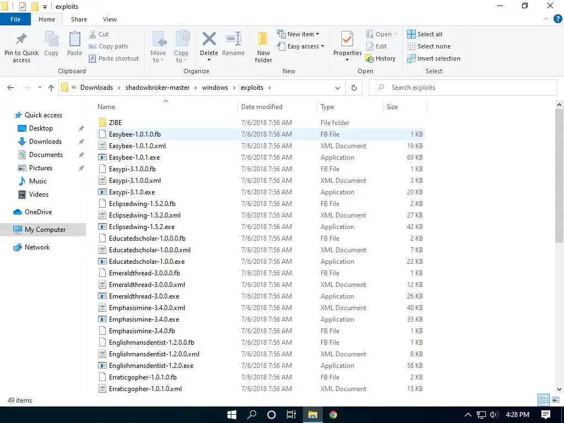Switch to details view icon in status bar
This screenshot has width=564, height=423.
tap(544, 400)
